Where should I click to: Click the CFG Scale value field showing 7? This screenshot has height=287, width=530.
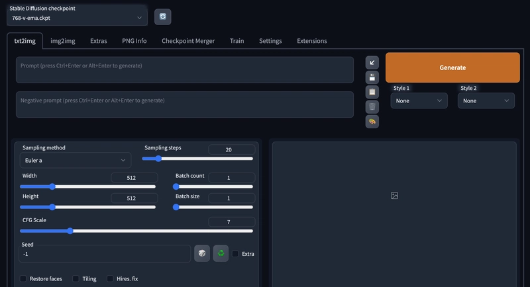coord(231,222)
